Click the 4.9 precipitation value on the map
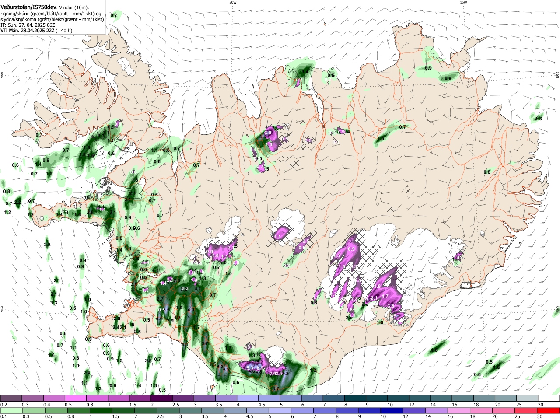Image resolution: width=560 pixels, height=420 pixels. tap(191, 309)
